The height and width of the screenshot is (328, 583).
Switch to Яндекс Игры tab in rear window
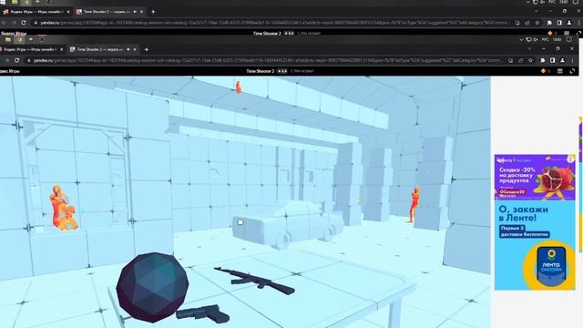tap(36, 12)
